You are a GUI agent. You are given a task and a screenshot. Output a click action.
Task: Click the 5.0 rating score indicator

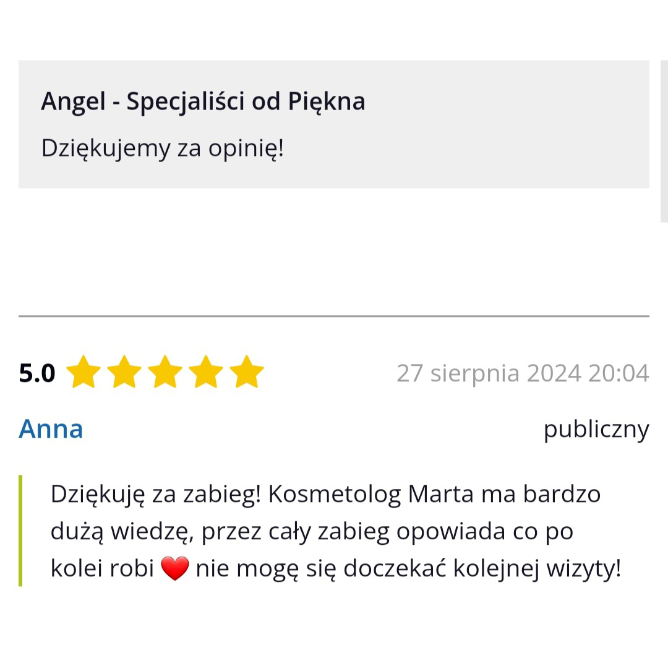point(37,372)
